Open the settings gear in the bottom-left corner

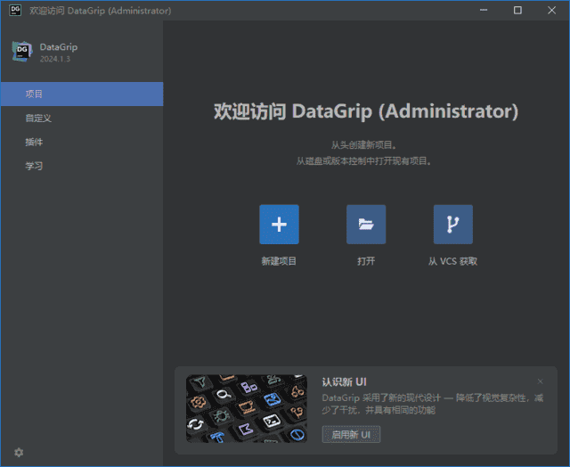pyautogui.click(x=19, y=452)
